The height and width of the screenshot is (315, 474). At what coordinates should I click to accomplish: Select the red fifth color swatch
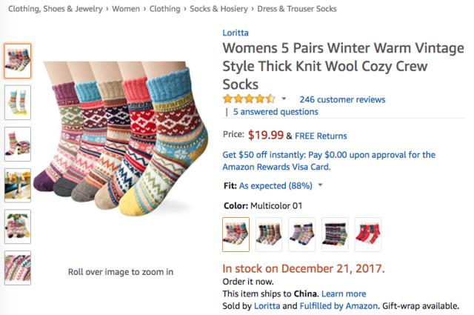(x=368, y=234)
